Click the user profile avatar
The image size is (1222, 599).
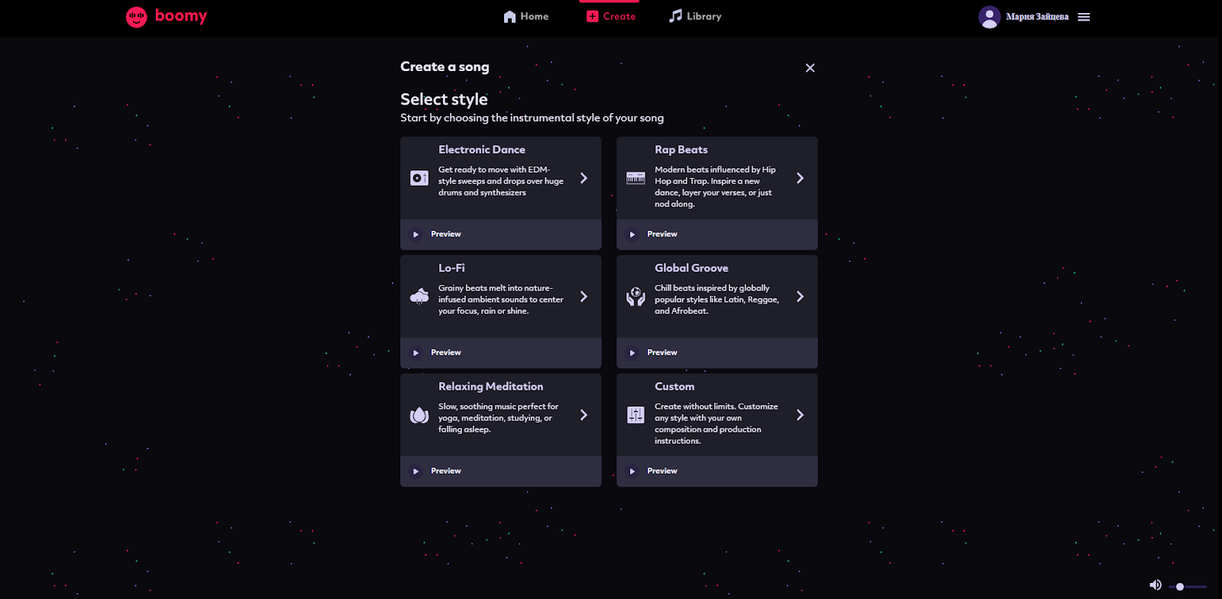pyautogui.click(x=989, y=17)
